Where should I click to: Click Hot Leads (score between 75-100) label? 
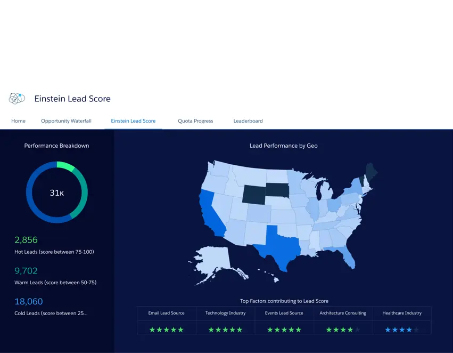[x=54, y=252]
